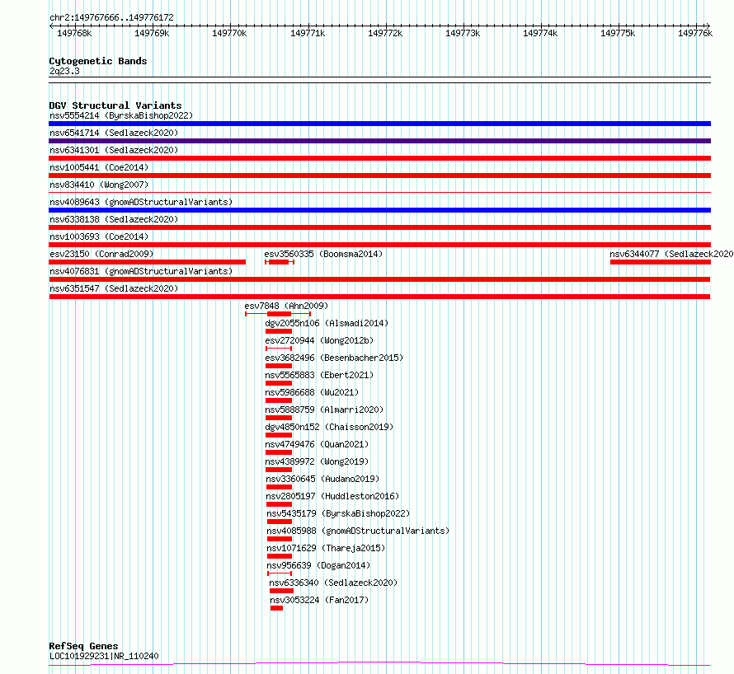This screenshot has height=674, width=734.
Task: Click ruler position 149772k
Action: 385,33
